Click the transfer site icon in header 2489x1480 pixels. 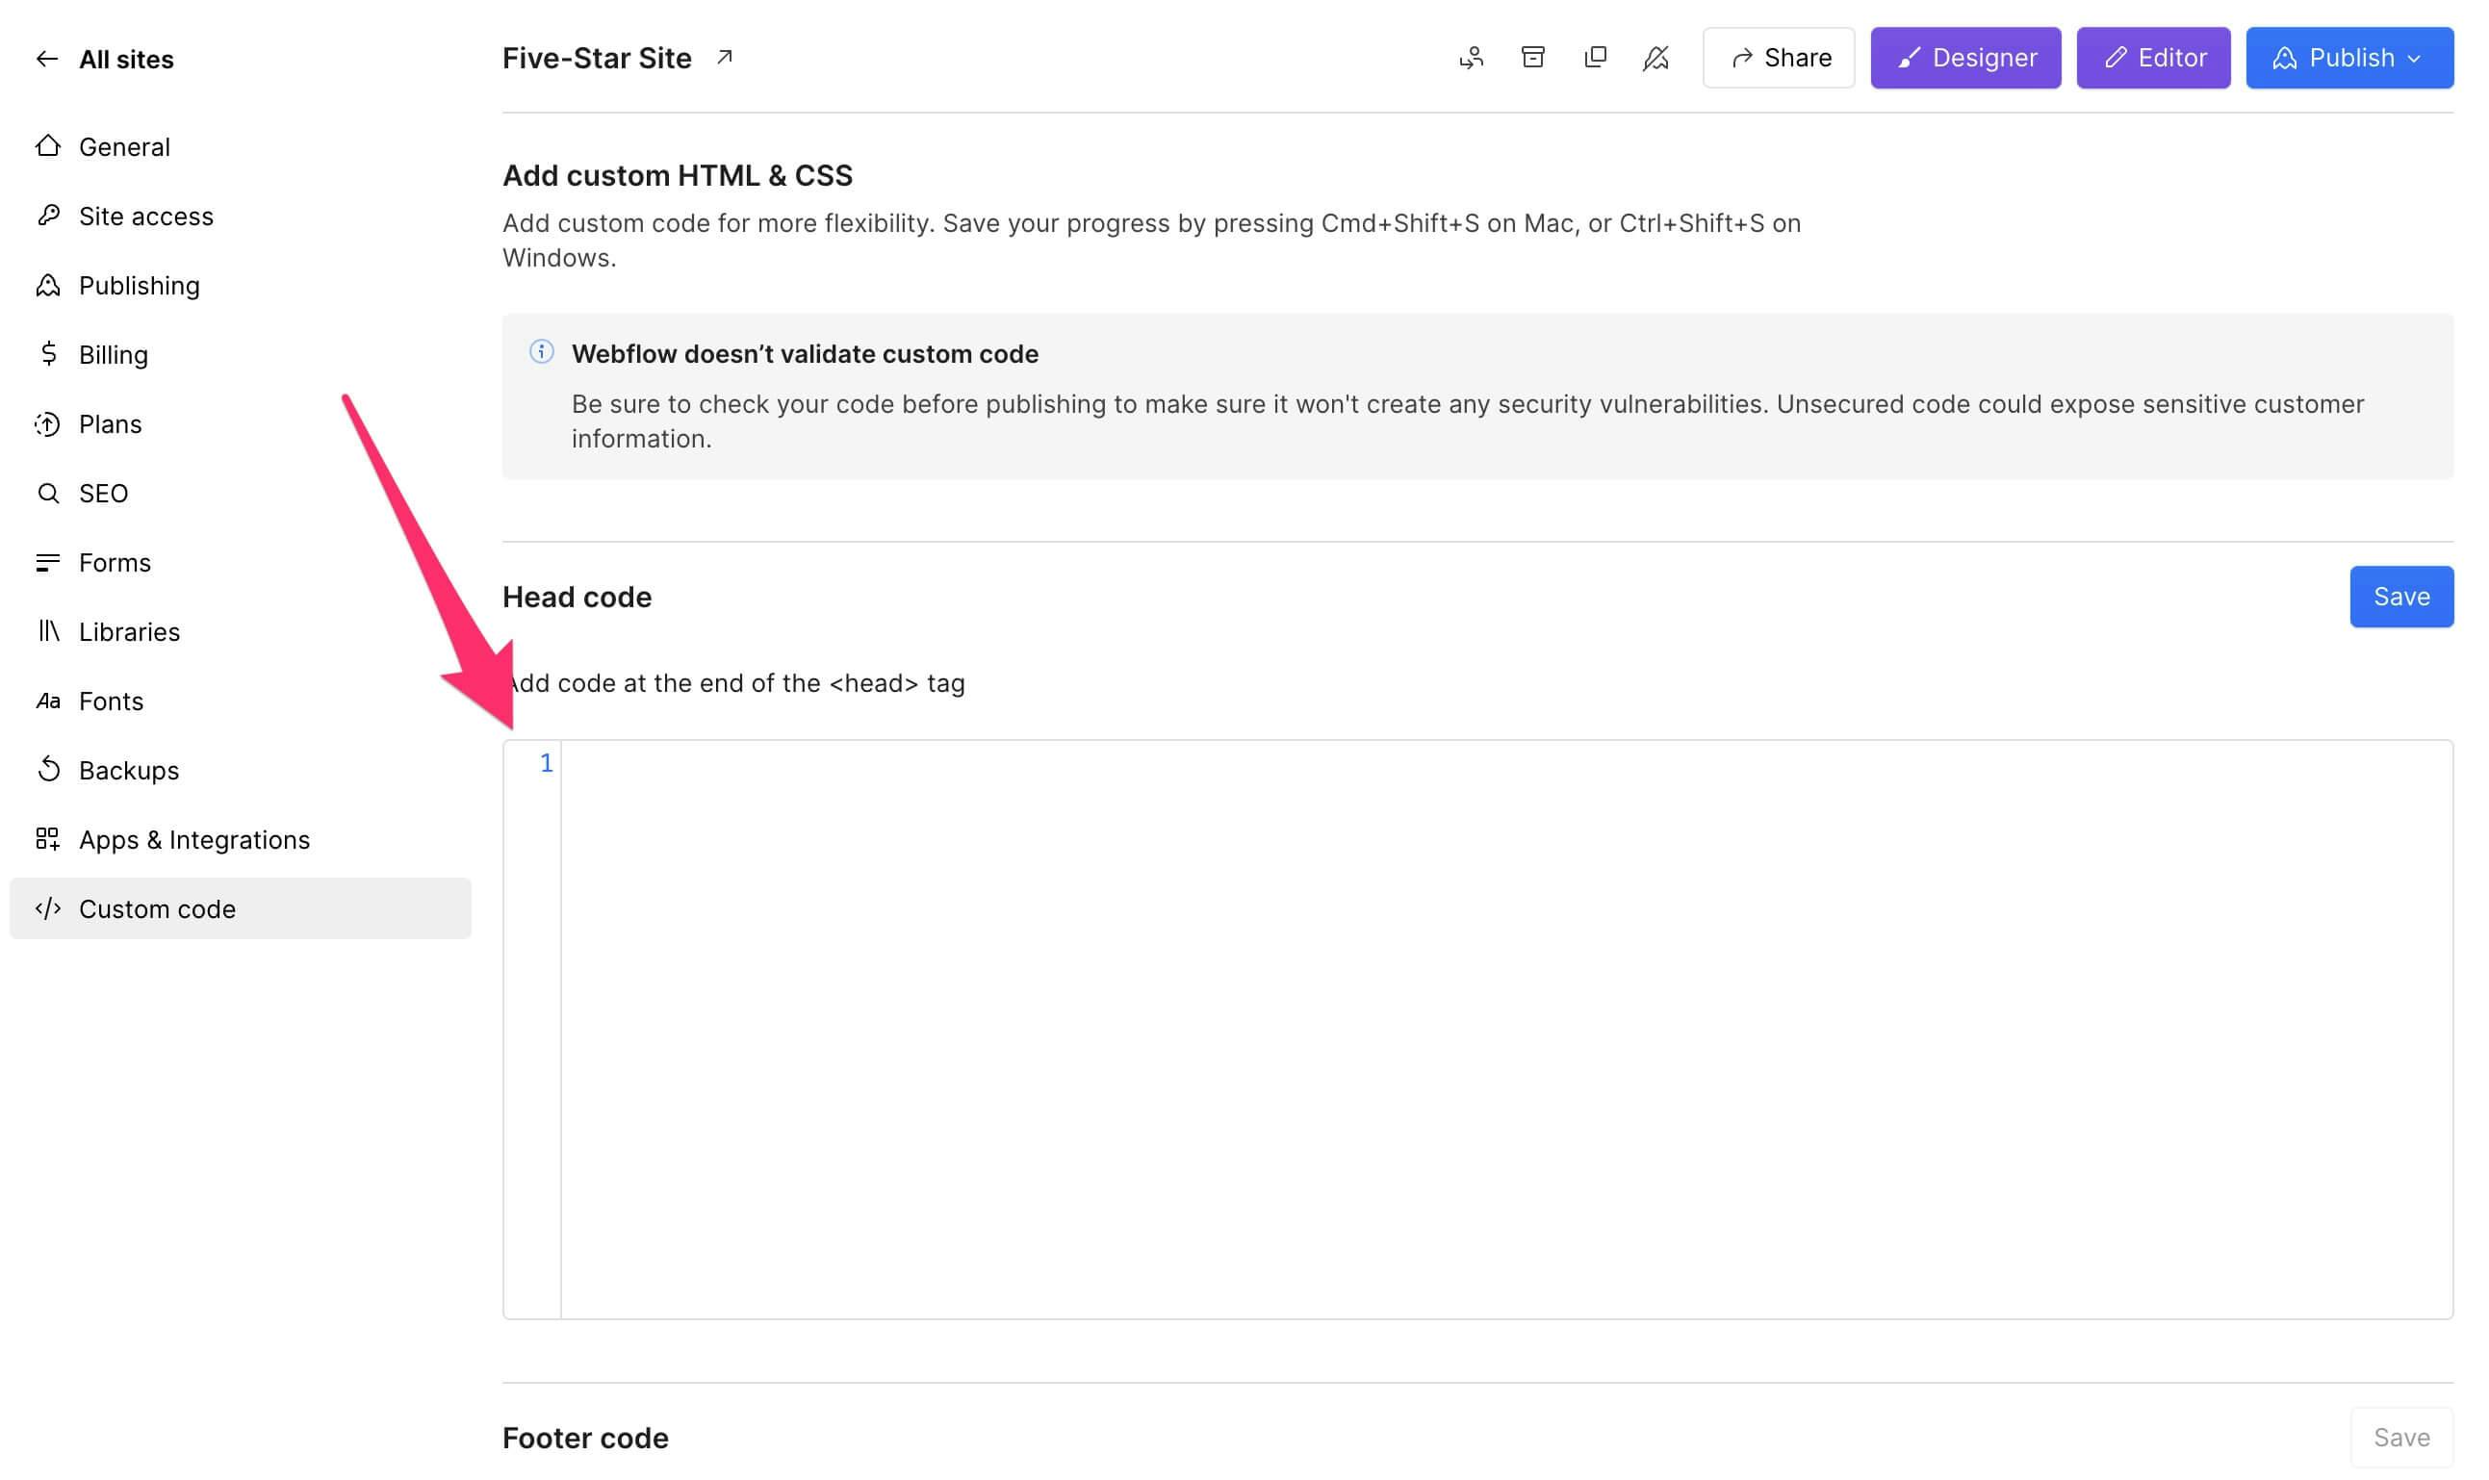click(1471, 58)
